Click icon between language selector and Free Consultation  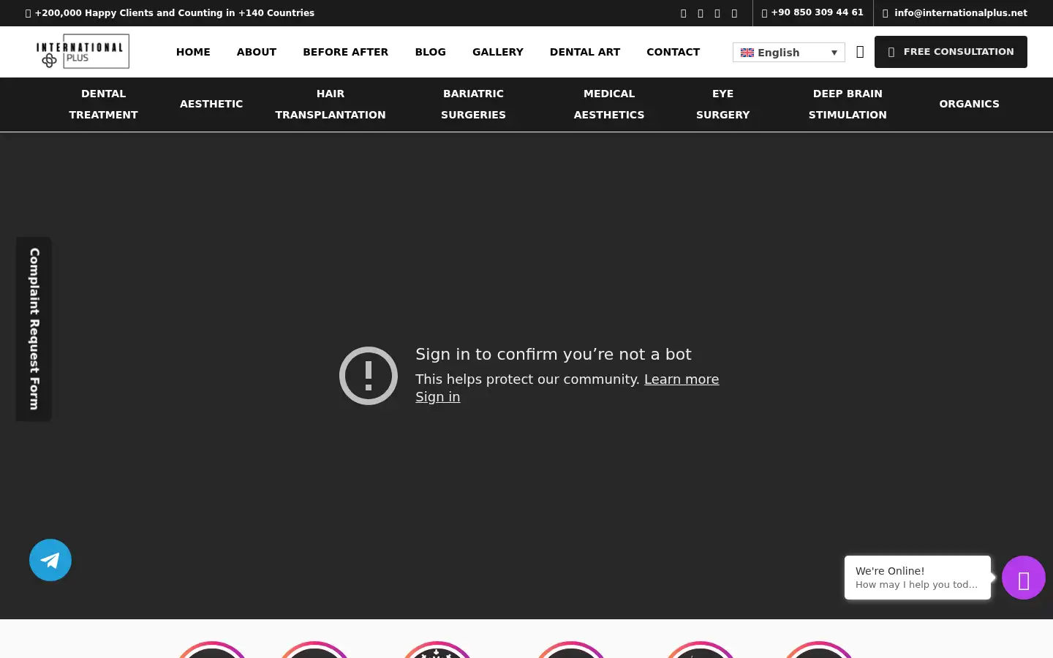point(860,52)
